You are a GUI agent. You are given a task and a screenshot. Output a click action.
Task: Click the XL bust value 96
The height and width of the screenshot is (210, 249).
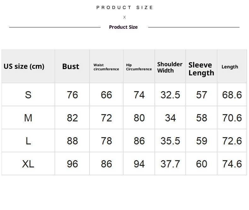coord(72,164)
